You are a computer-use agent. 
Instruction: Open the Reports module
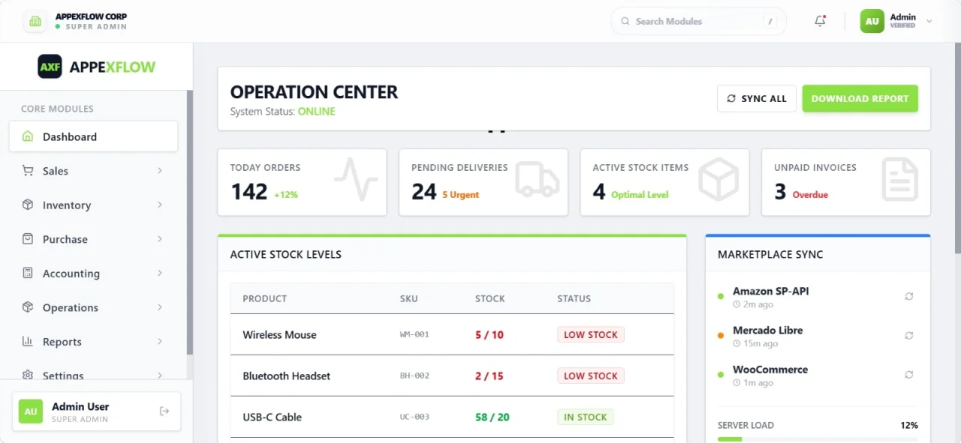(x=94, y=341)
